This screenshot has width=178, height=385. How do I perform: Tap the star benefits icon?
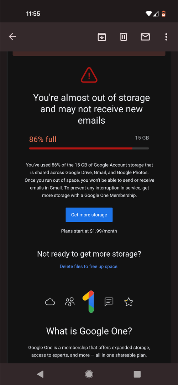point(129,302)
